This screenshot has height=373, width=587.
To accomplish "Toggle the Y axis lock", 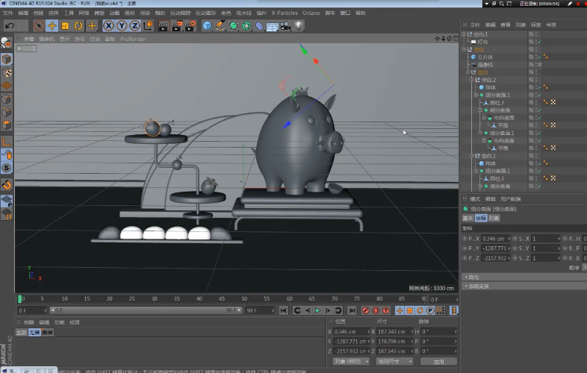I will [x=121, y=25].
